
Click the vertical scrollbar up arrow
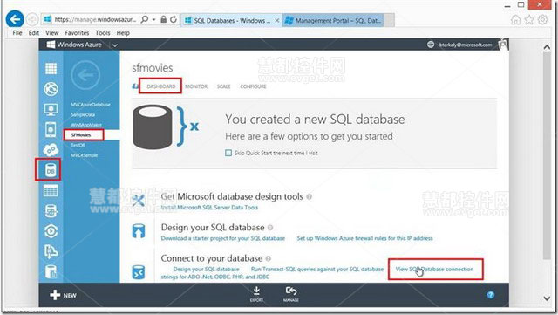tap(547, 46)
